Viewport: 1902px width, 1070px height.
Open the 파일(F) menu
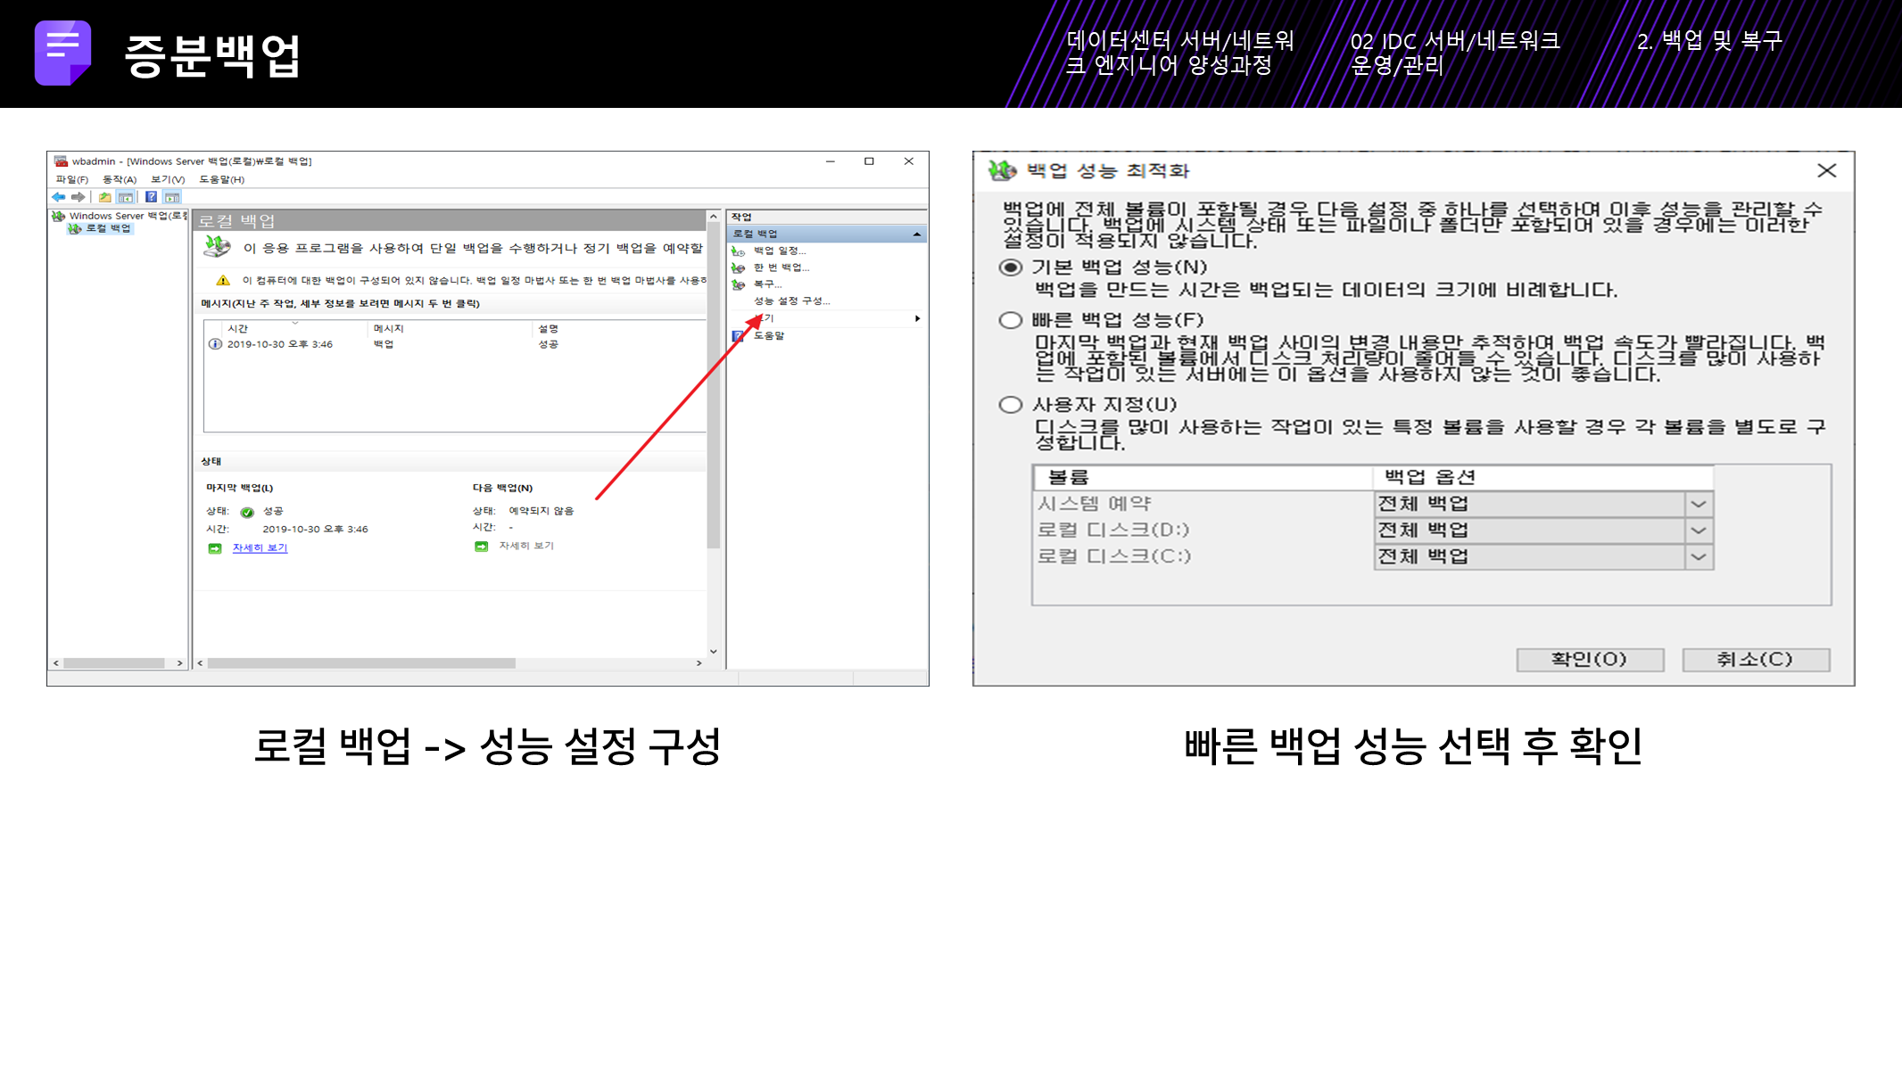pos(71,180)
